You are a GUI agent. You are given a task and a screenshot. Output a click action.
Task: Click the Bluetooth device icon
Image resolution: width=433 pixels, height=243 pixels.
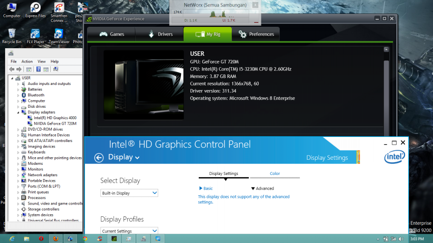pos(24,95)
